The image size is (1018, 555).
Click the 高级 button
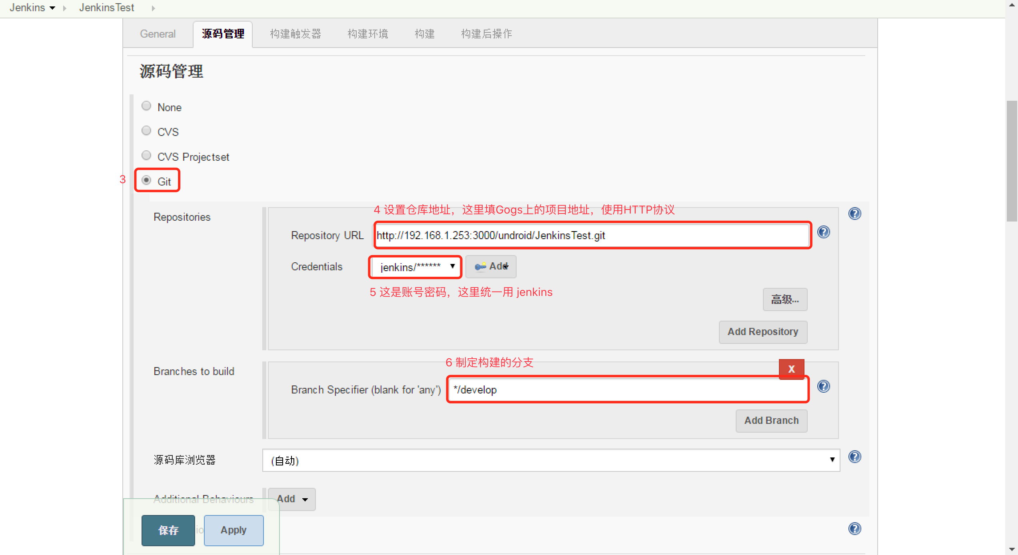pos(785,299)
